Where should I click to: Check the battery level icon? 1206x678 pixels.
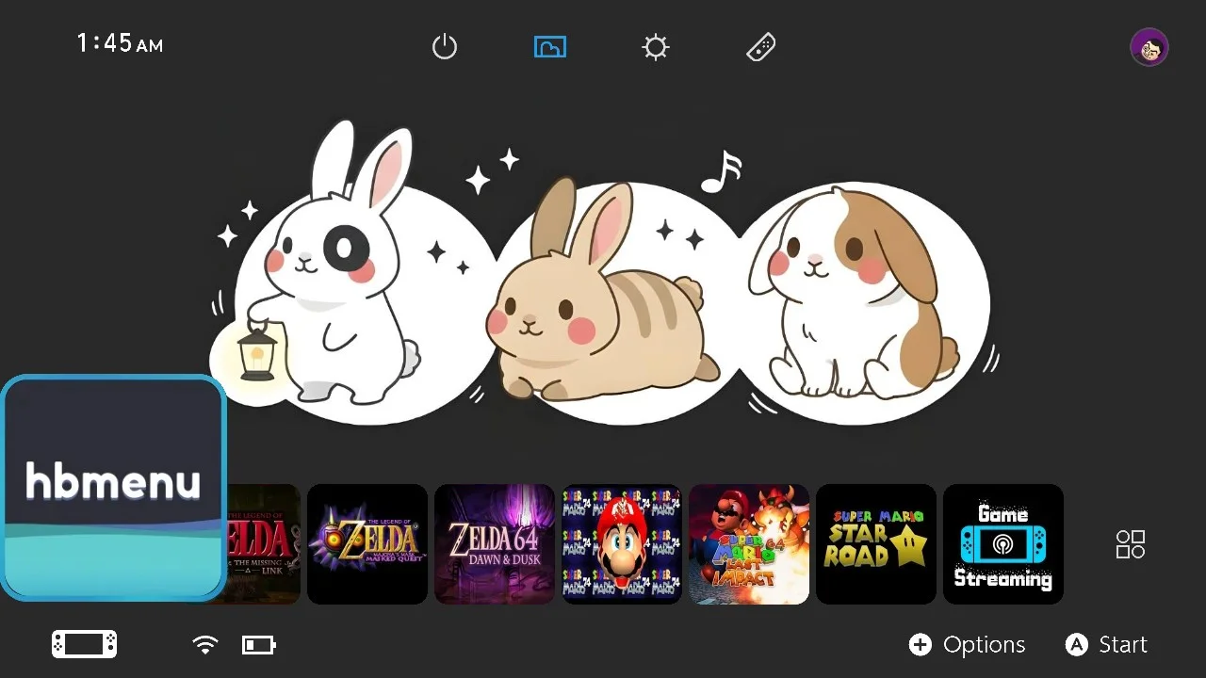pyautogui.click(x=259, y=644)
